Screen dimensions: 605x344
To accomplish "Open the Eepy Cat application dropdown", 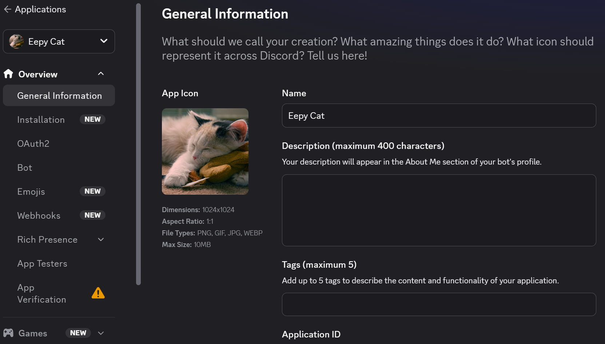I will tap(59, 41).
